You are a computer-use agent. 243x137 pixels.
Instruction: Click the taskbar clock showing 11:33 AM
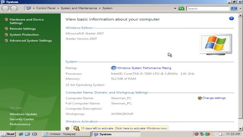click(233, 134)
